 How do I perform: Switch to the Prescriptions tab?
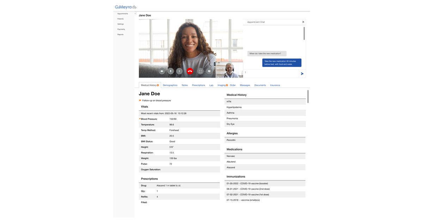click(198, 85)
